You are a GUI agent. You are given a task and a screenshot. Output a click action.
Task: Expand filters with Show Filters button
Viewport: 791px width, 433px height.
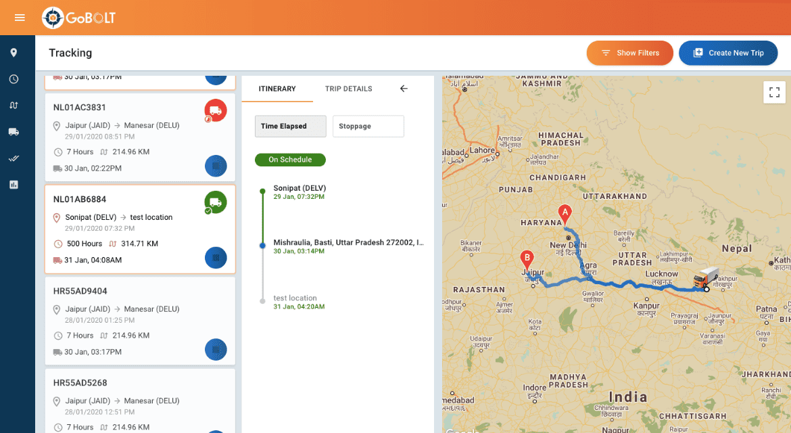[629, 53]
